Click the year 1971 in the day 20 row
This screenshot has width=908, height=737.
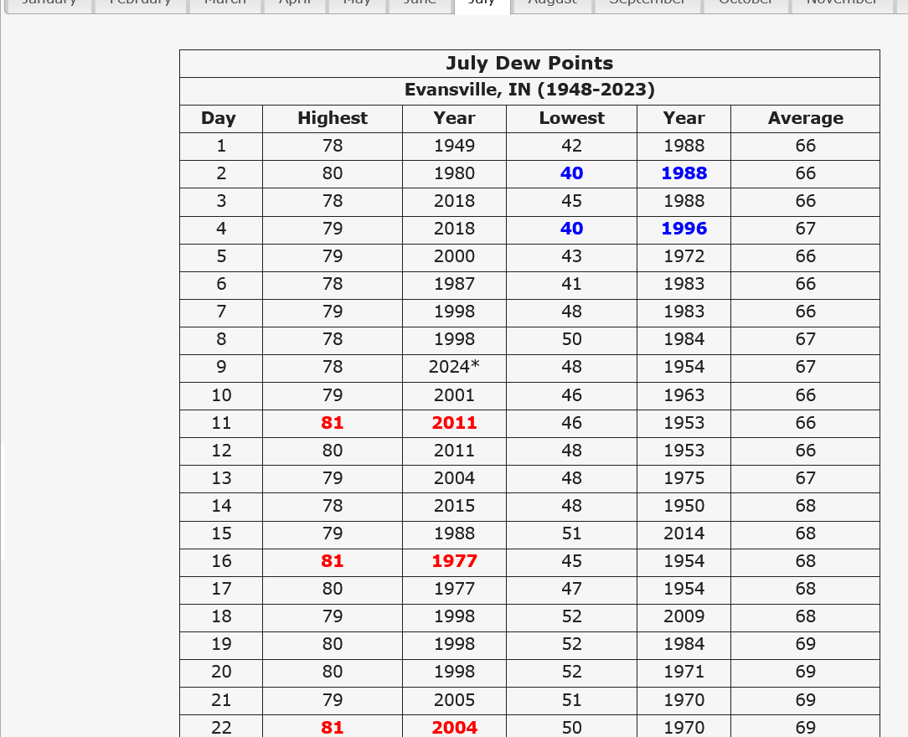[684, 673]
